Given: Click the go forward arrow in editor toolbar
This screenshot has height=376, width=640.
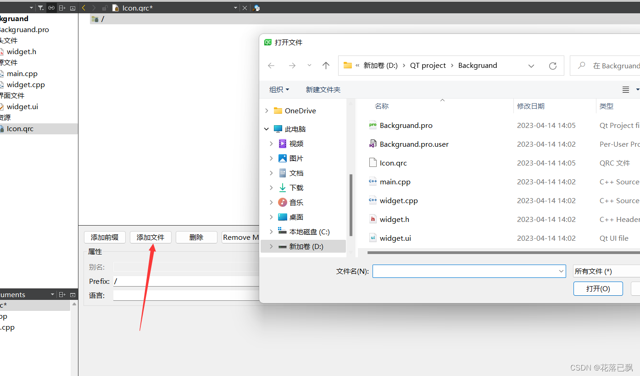Looking at the screenshot, I should click(94, 8).
